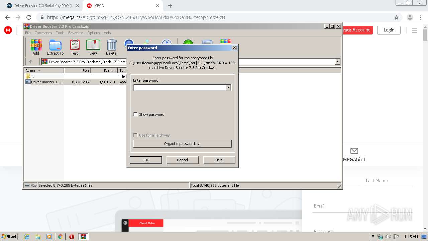Open the volume speaker tray icon
Screen dimensions: 428x241
coord(388,237)
